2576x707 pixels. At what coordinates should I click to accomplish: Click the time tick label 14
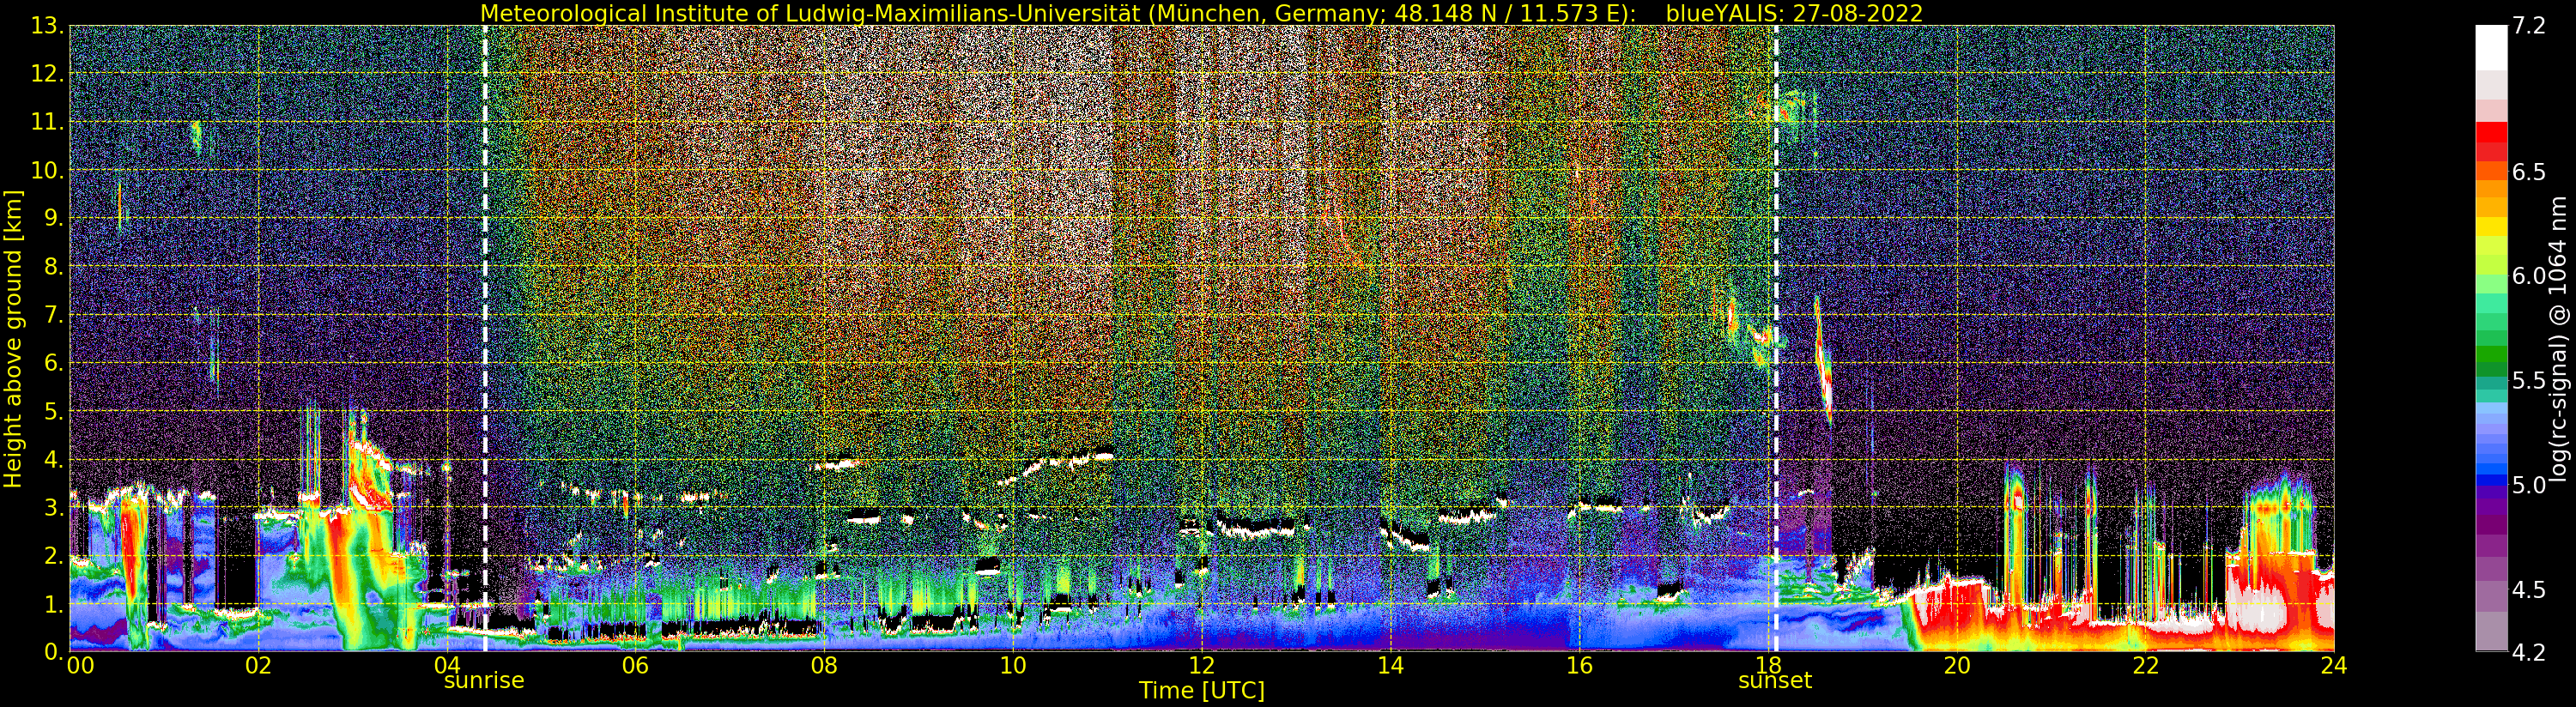tap(1390, 665)
